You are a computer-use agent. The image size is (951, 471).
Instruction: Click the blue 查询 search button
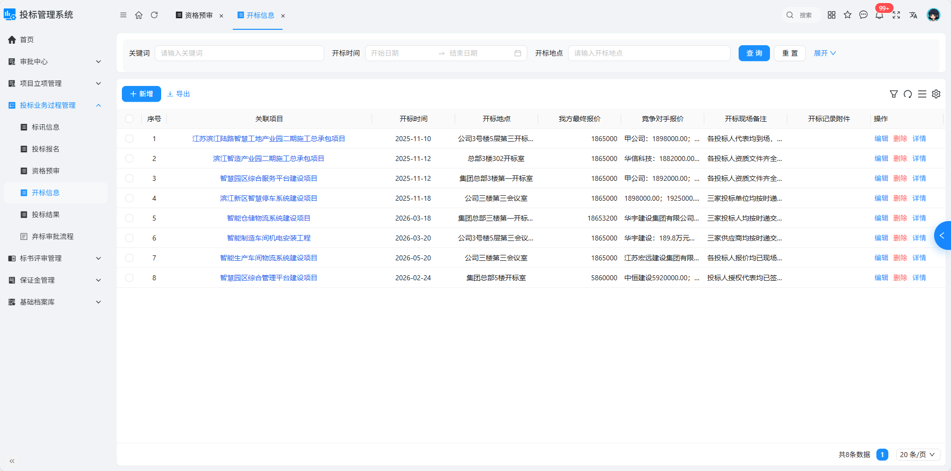754,53
